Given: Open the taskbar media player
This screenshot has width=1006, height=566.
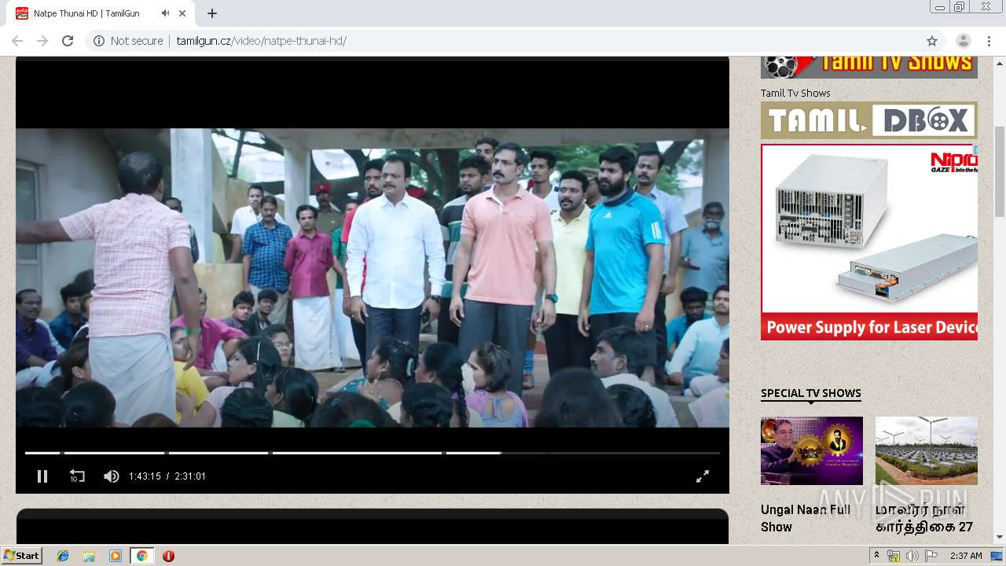Looking at the screenshot, I should point(116,556).
